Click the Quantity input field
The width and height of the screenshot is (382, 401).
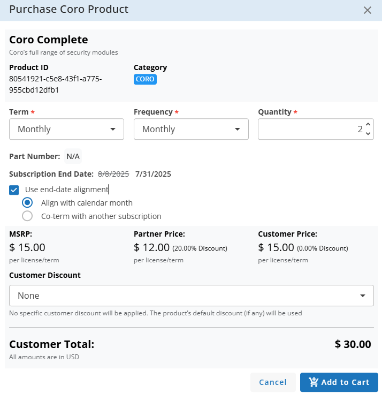click(316, 129)
